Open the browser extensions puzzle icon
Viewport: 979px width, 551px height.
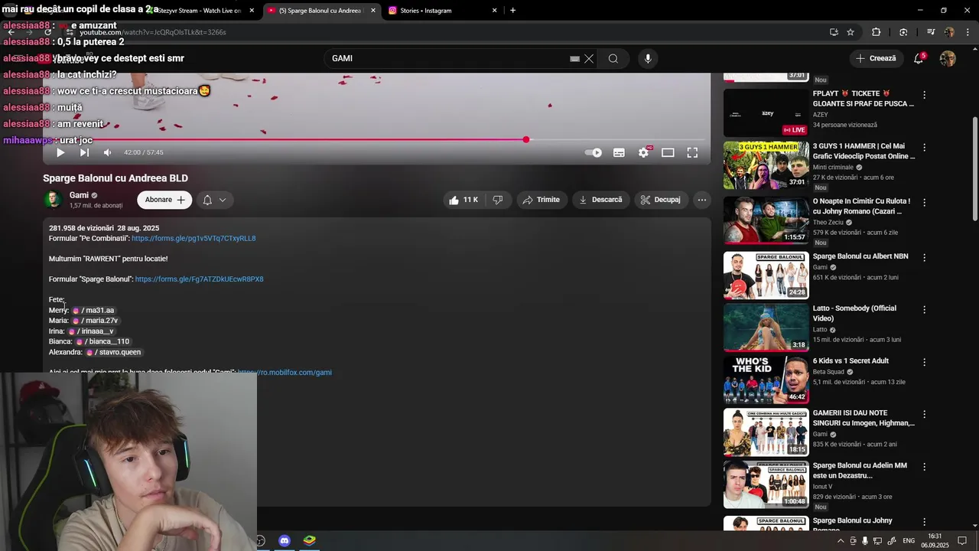[877, 32]
